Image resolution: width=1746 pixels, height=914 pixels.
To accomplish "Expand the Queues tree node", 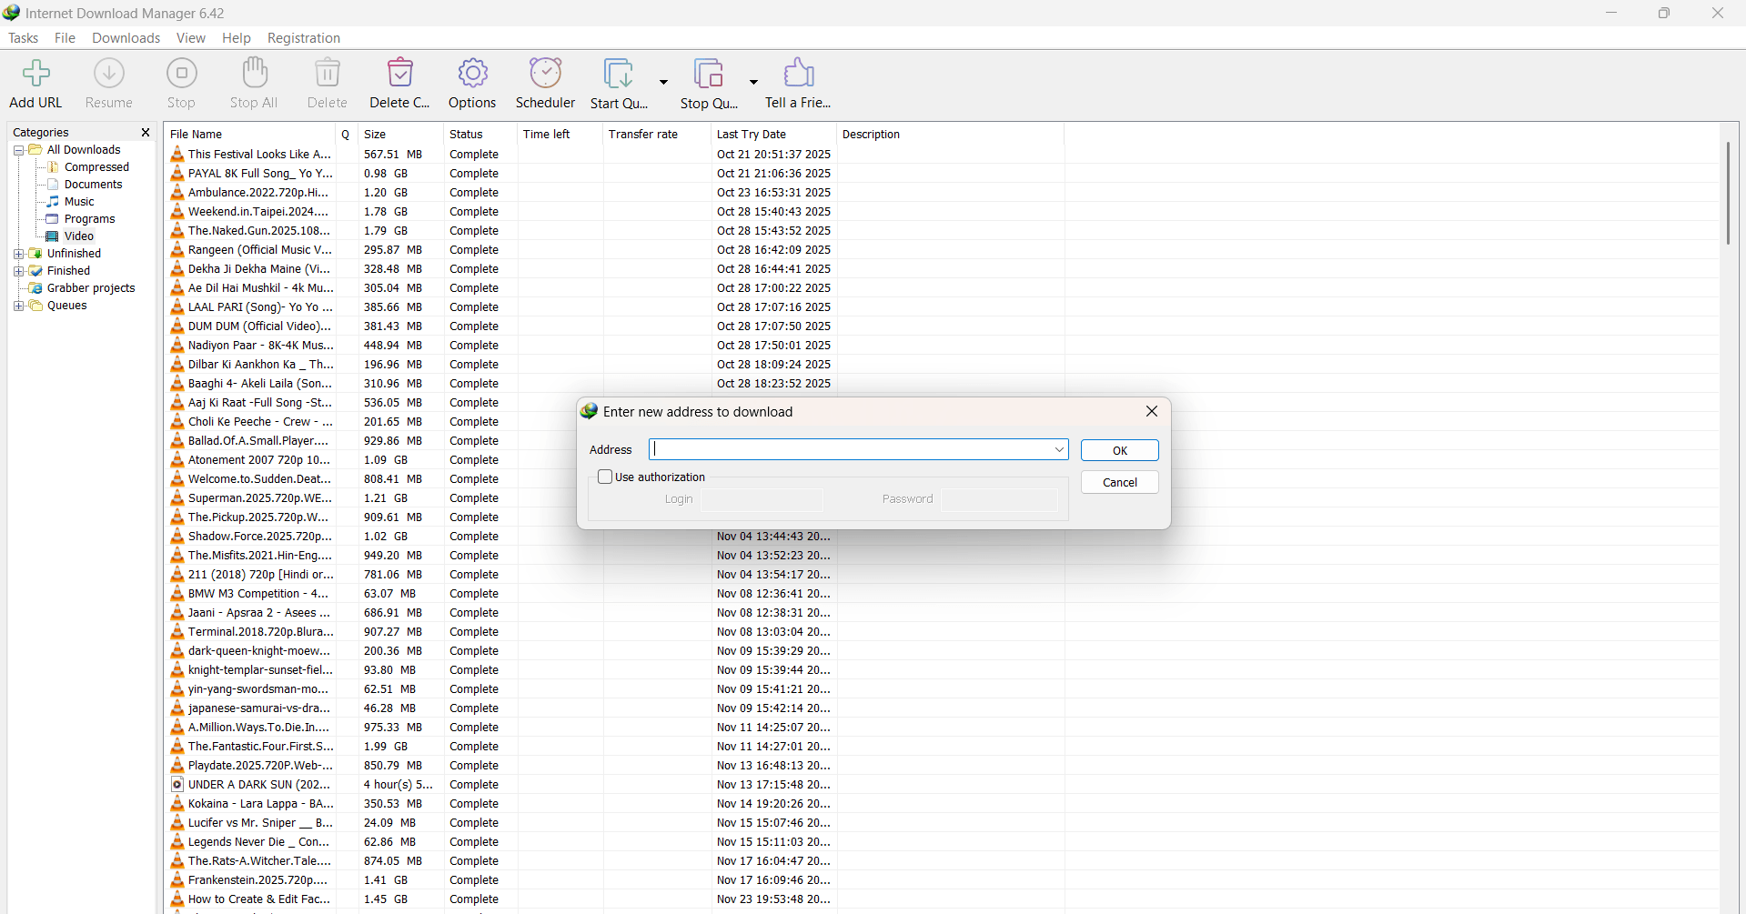I will pos(18,306).
